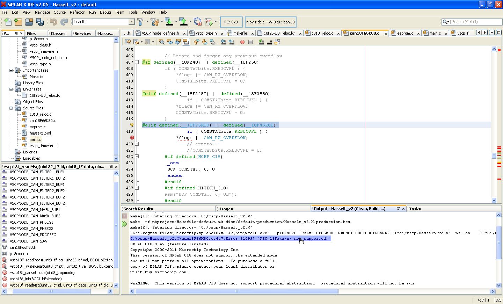503x304 pixels.
Task: Click in the Search (Ctrl+I) field
Action: (x=475, y=22)
